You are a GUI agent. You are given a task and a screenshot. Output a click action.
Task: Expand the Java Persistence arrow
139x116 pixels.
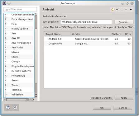pos(6,43)
